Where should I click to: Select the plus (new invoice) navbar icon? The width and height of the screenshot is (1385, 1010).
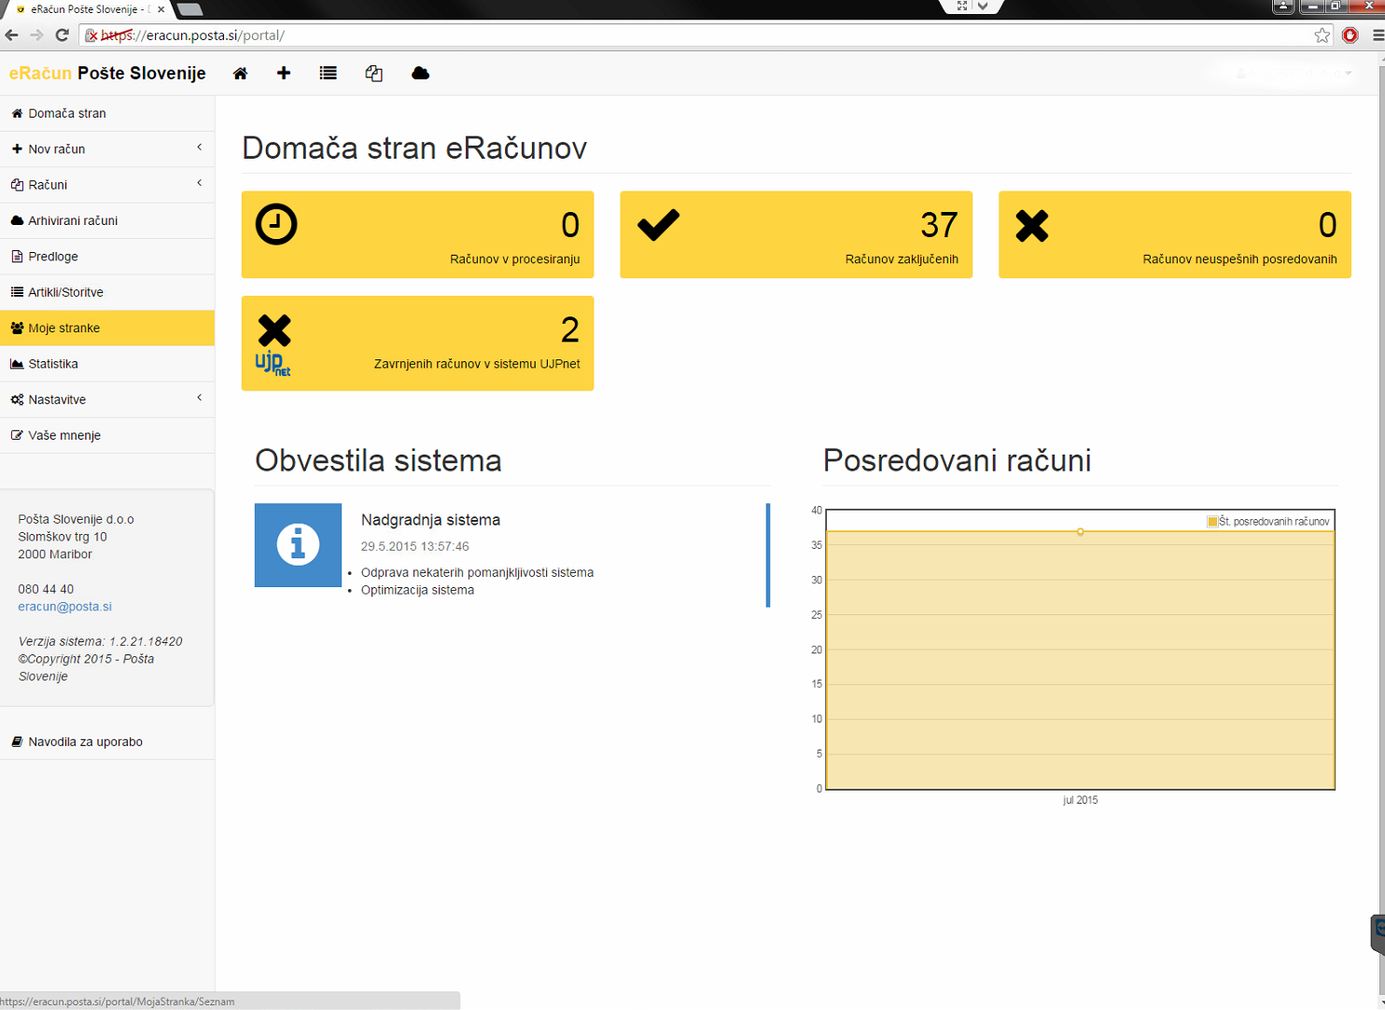(x=284, y=73)
